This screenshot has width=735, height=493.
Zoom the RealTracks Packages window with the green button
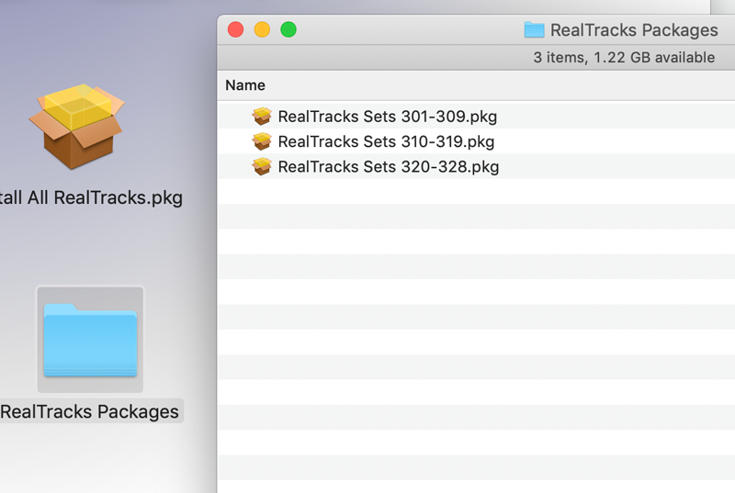(x=288, y=29)
